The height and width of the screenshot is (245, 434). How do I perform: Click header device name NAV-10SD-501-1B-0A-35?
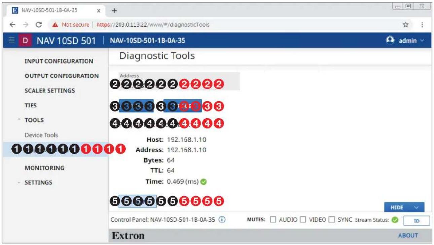pyautogui.click(x=147, y=41)
